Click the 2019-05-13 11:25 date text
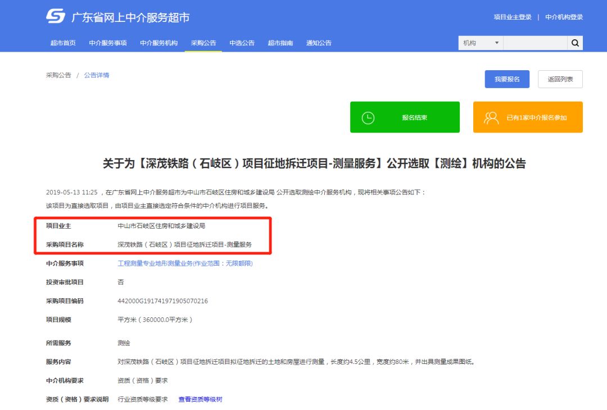This screenshot has width=607, height=410. click(71, 192)
